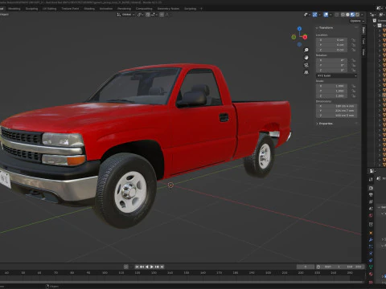Open the Options dropdown
386x289 pixels.
(357, 21)
